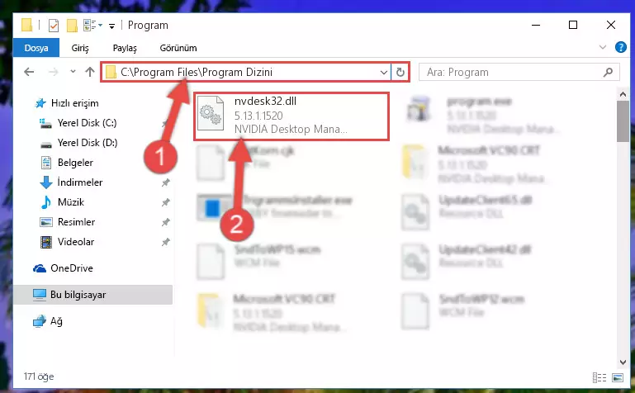Select Ağ network in navigation pane
635x393 pixels.
pos(48,321)
